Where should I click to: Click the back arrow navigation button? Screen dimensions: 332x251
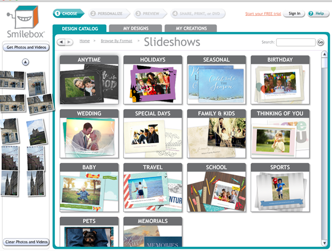point(61,42)
